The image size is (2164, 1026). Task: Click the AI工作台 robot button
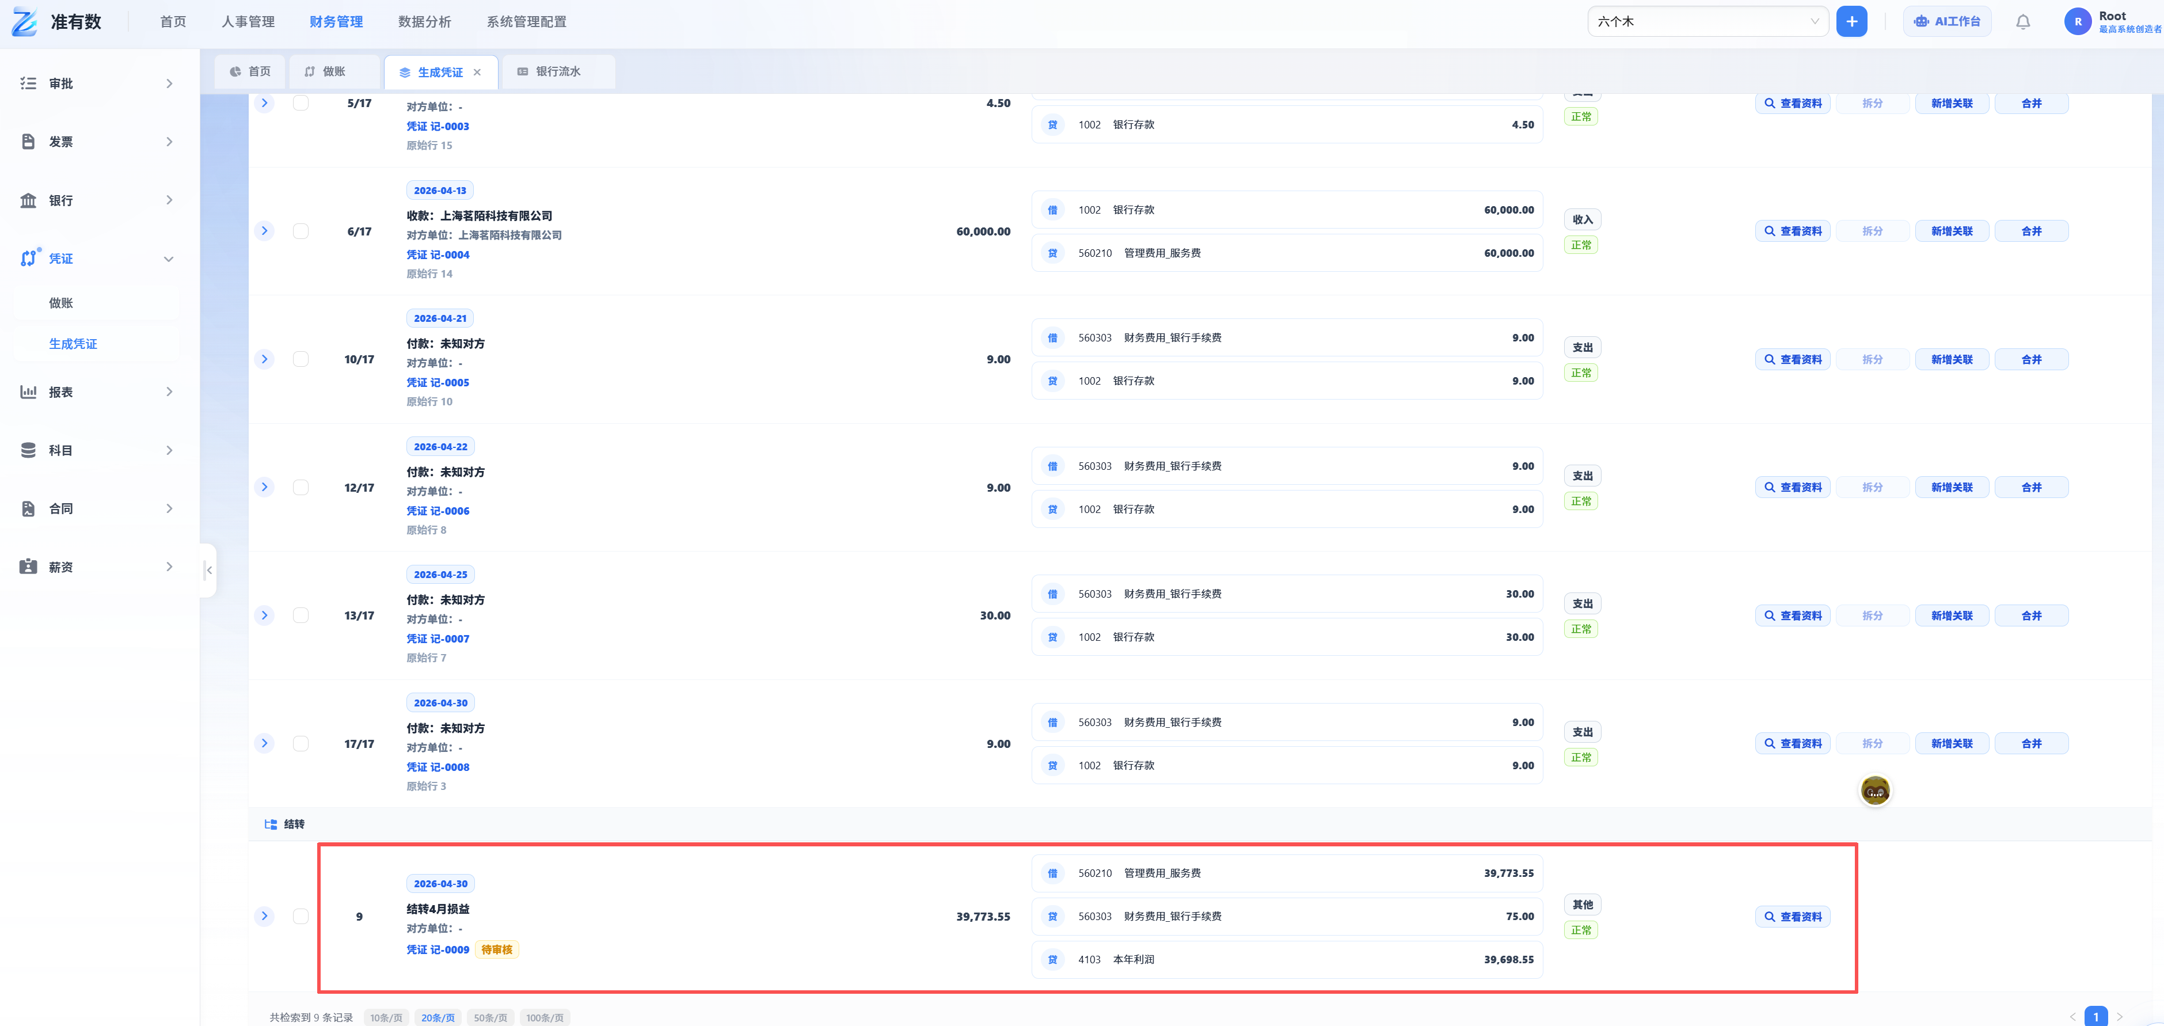point(1946,22)
